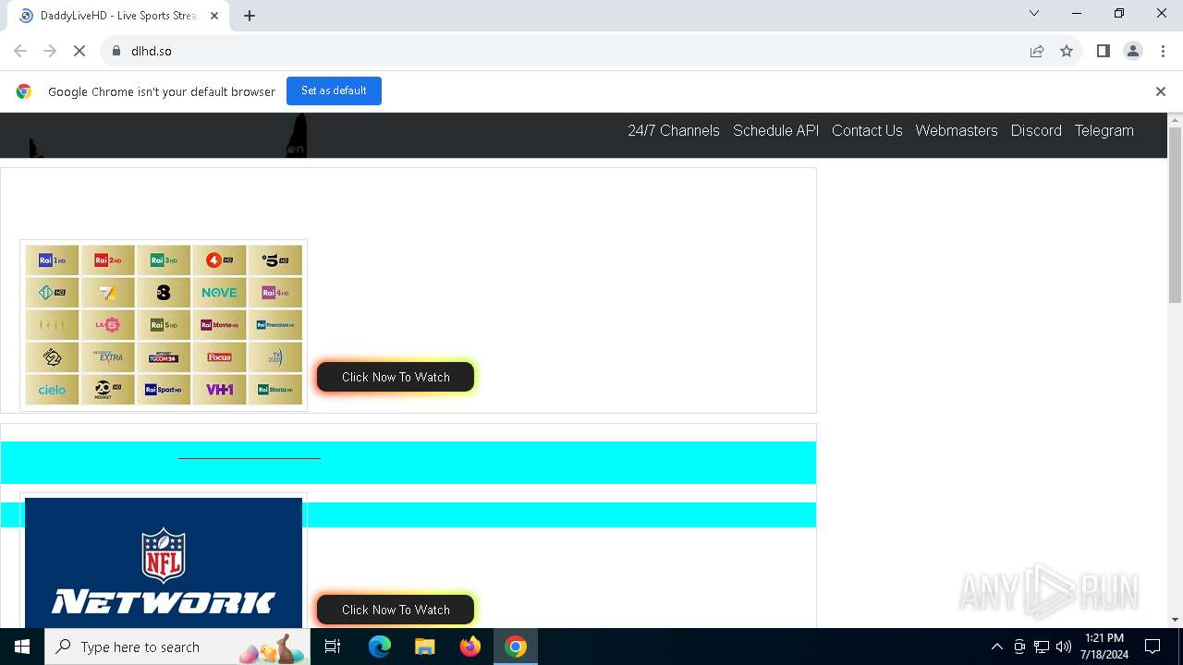Image resolution: width=1183 pixels, height=665 pixels.
Task: Show hidden system tray icons
Action: coord(996,647)
